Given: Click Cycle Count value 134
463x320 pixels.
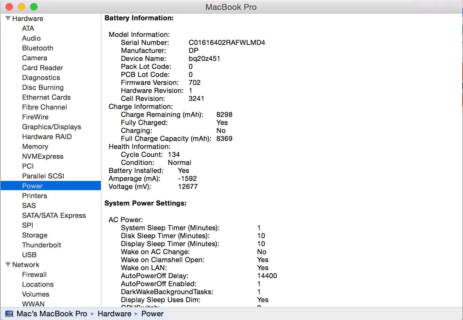Looking at the screenshot, I should [174, 154].
